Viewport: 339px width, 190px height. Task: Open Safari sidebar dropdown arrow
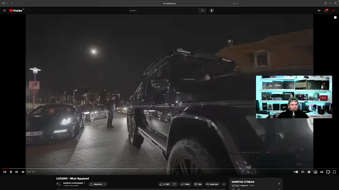(x=8, y=3)
